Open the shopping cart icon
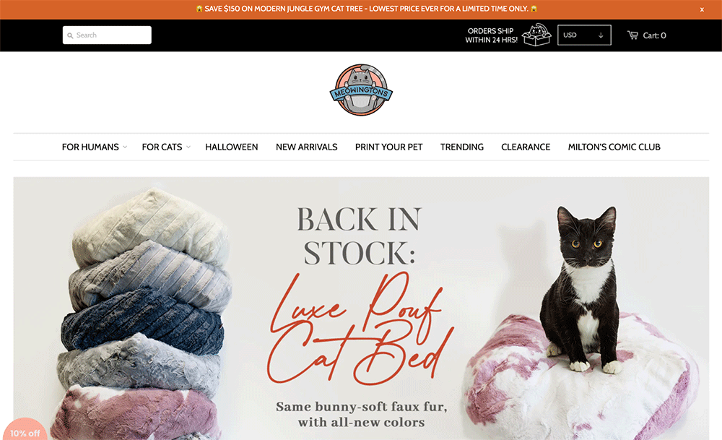 coord(632,35)
